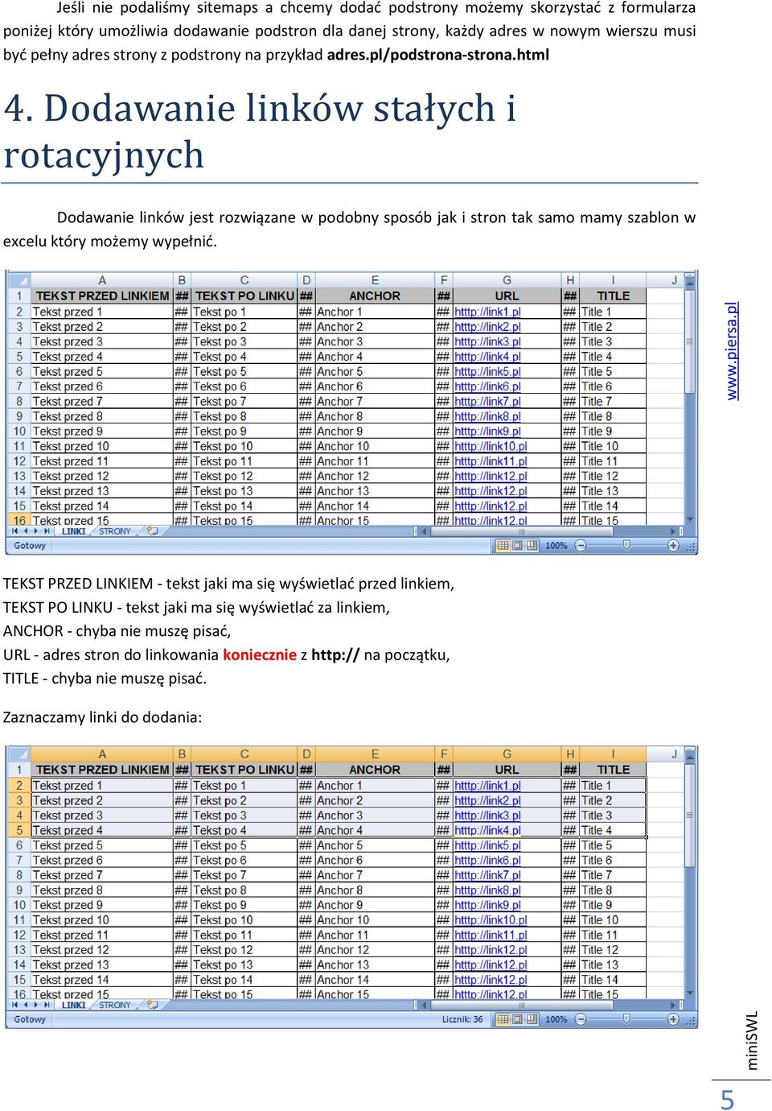Insert new worksheet icon in upper spreadsheet
This screenshot has width=772, height=1111.
pos(152,531)
